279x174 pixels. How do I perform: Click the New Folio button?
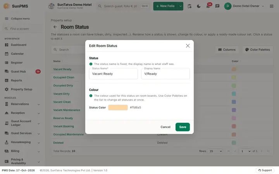pos(165,6)
